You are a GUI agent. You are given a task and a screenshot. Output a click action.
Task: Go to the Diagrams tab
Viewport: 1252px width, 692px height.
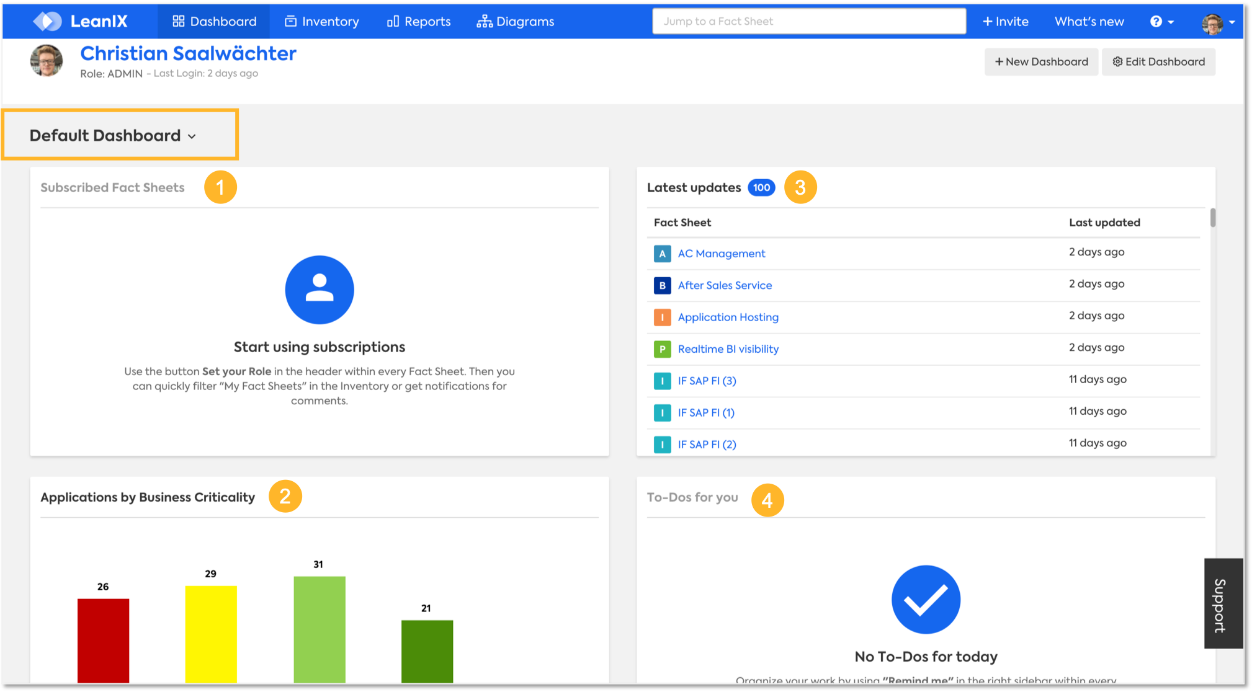tap(516, 22)
